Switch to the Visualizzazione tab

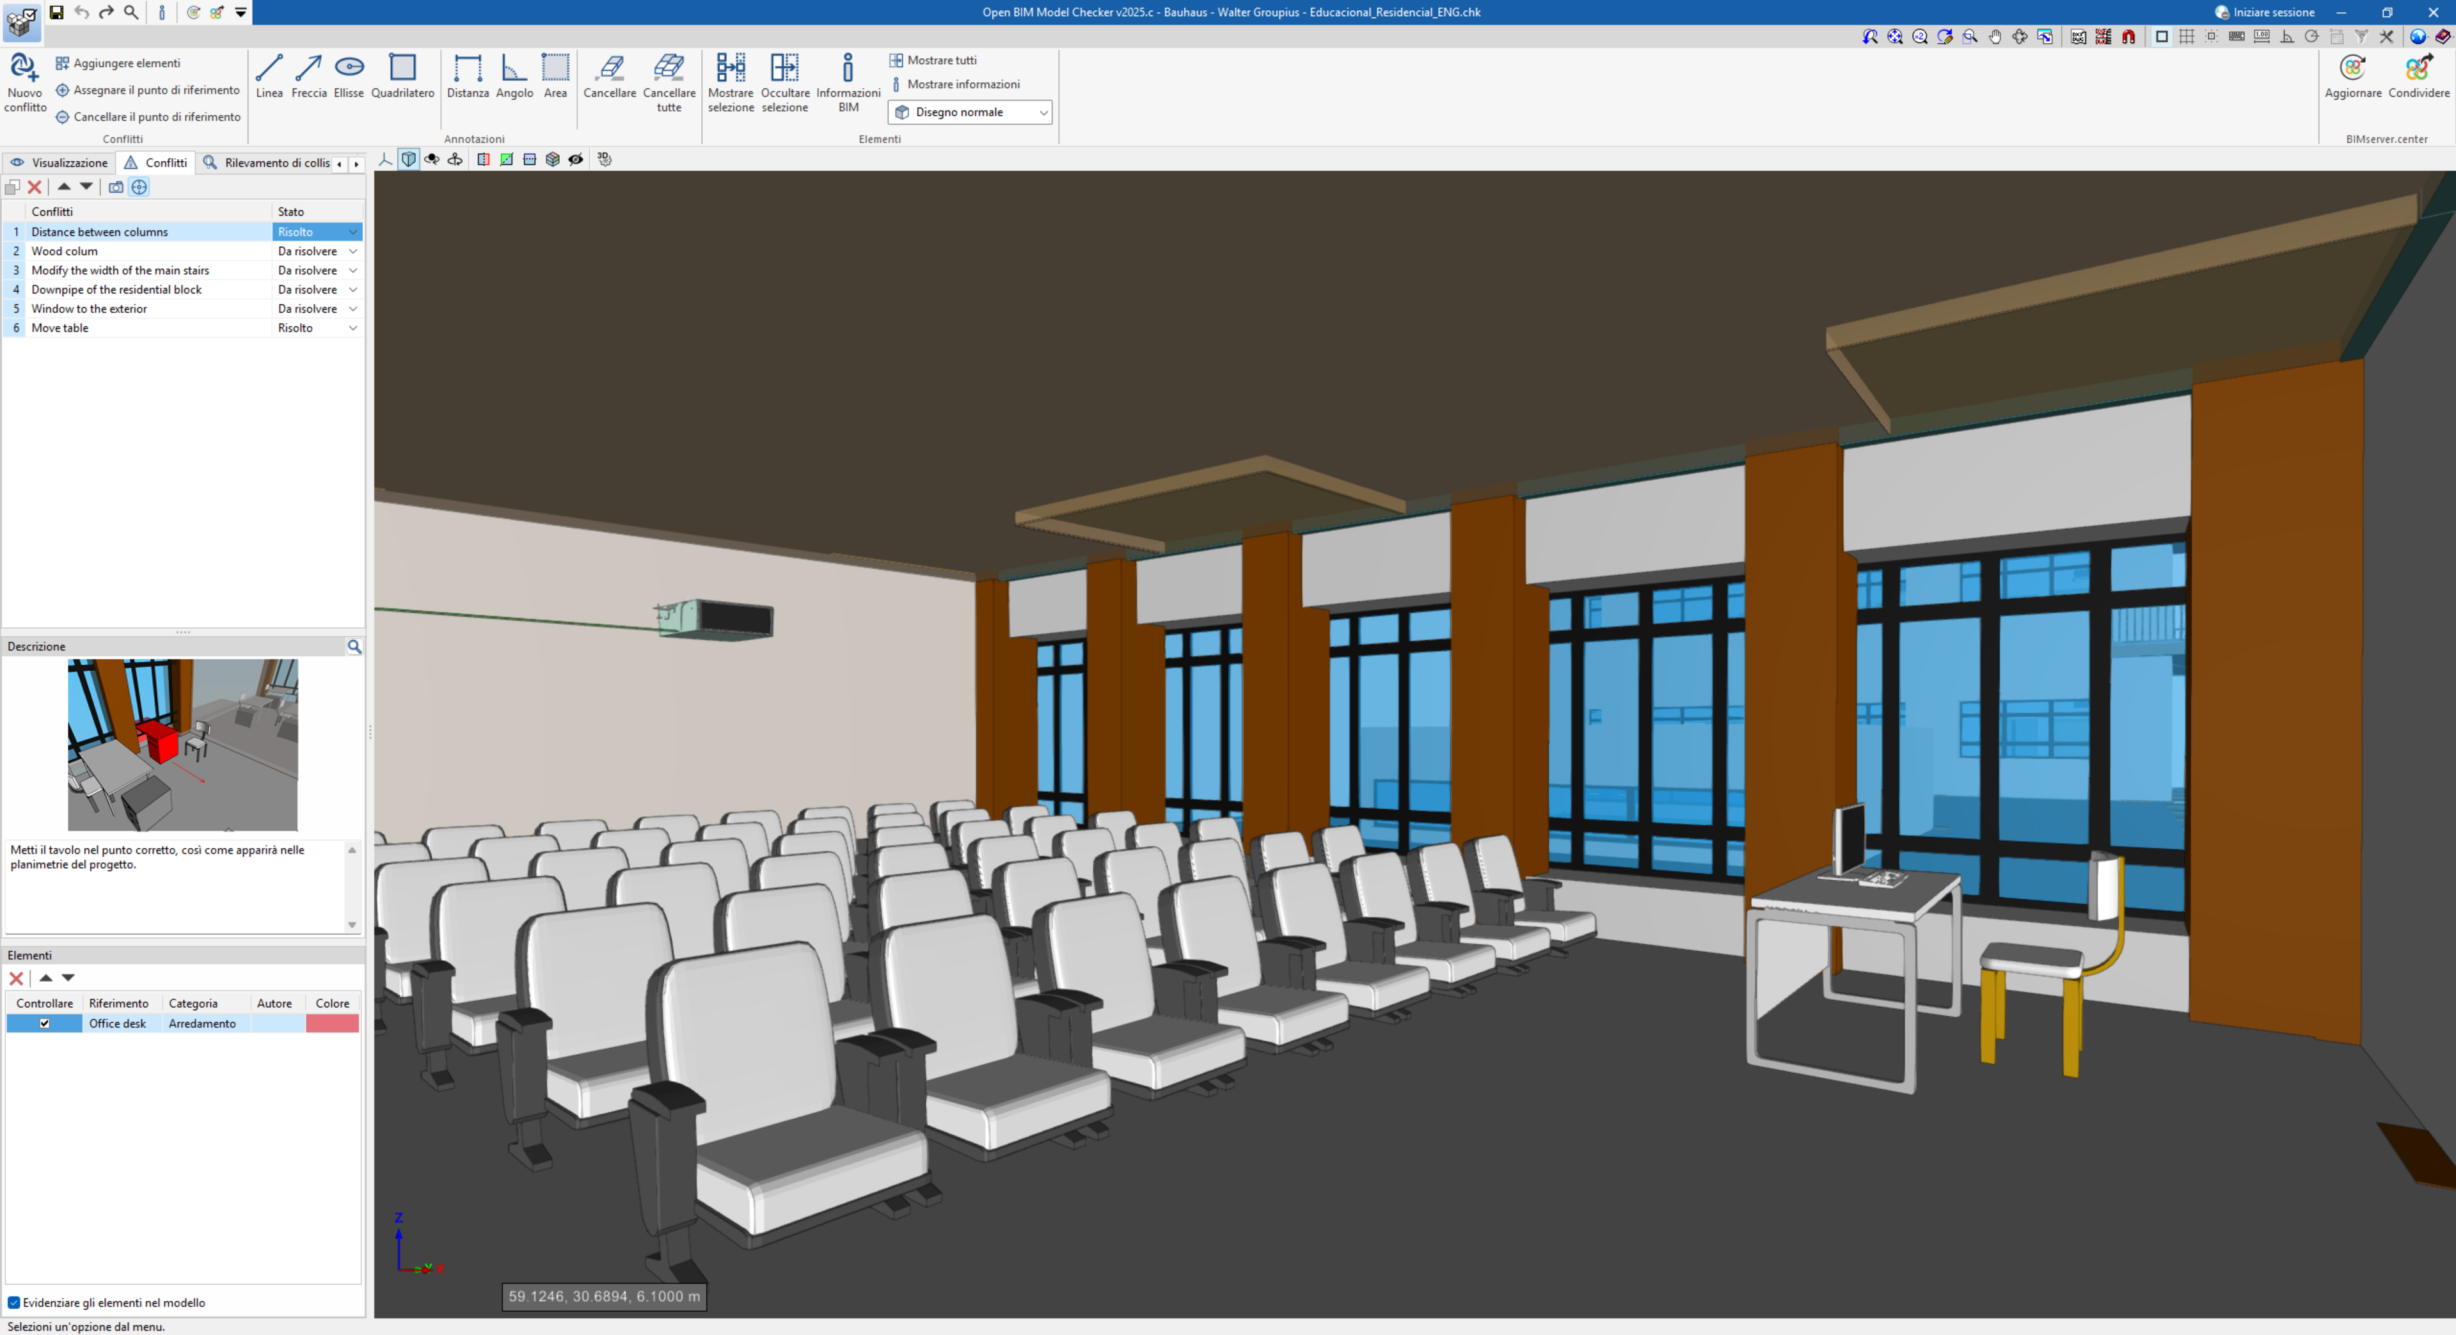[59, 163]
